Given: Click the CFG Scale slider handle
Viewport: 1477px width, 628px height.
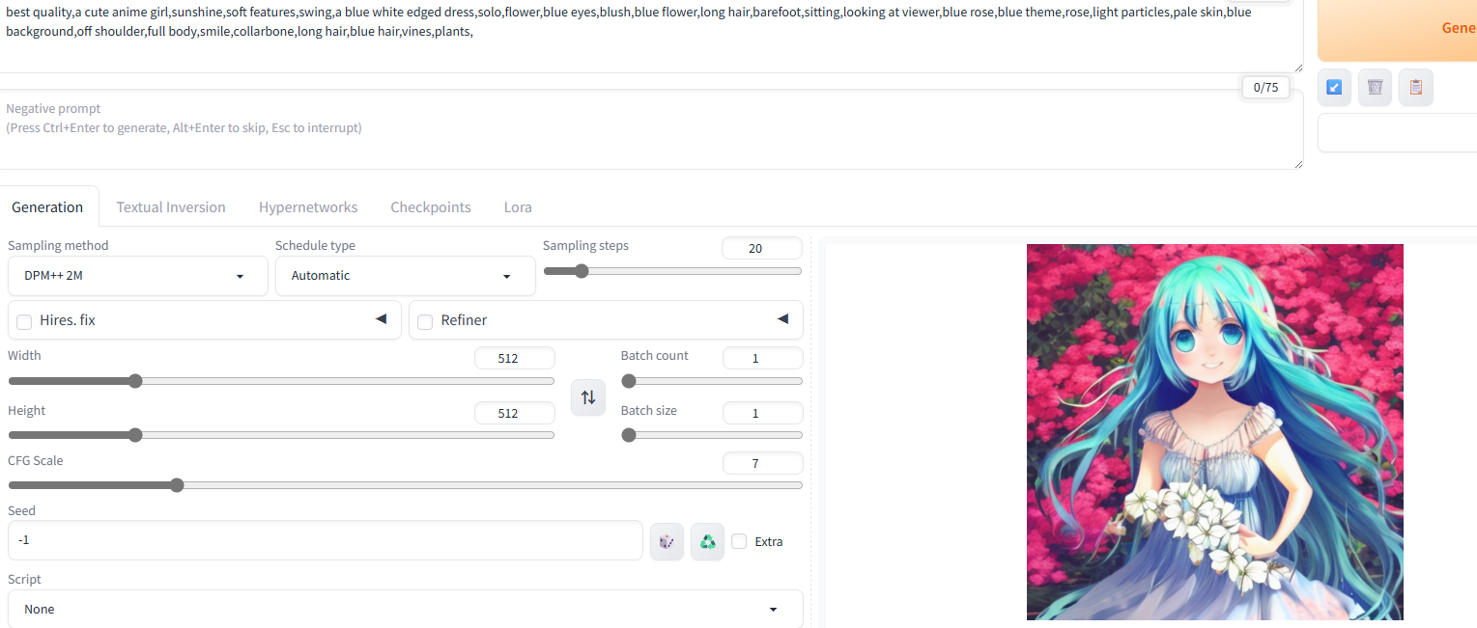Looking at the screenshot, I should [177, 485].
